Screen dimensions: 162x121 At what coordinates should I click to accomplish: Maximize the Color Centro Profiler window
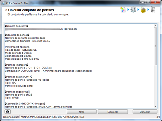click(x=148, y=2)
